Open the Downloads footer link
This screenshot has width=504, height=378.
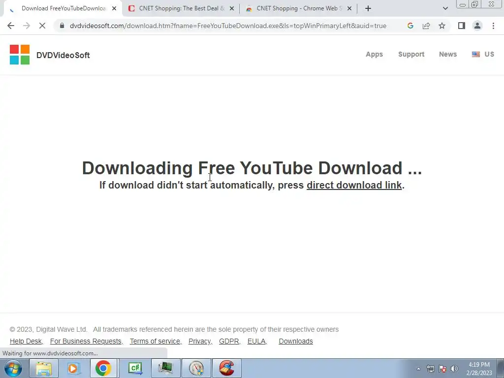tap(296, 341)
